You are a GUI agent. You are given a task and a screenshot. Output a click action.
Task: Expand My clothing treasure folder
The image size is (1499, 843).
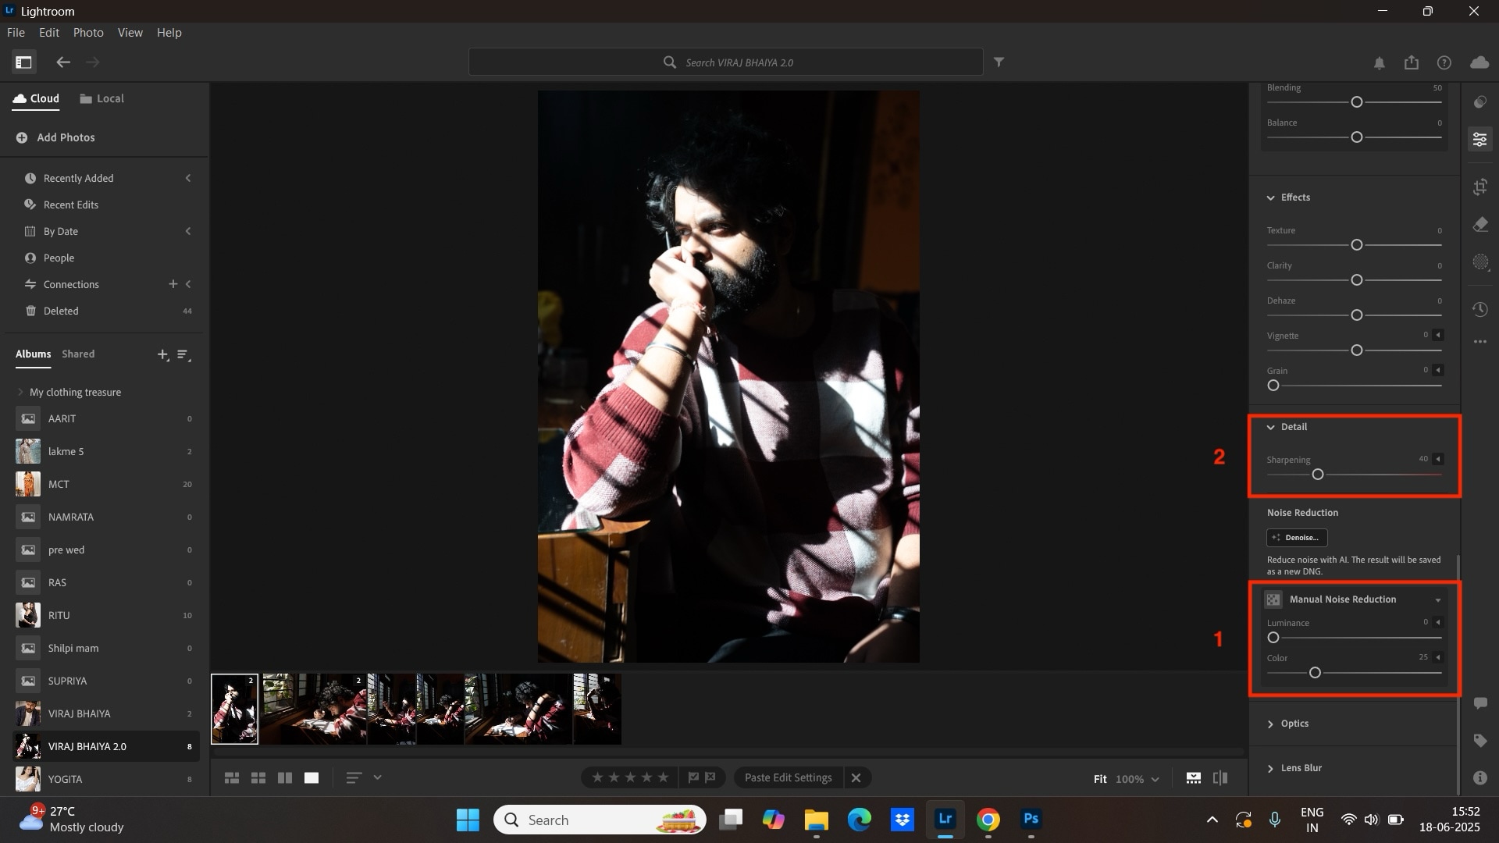click(x=20, y=392)
